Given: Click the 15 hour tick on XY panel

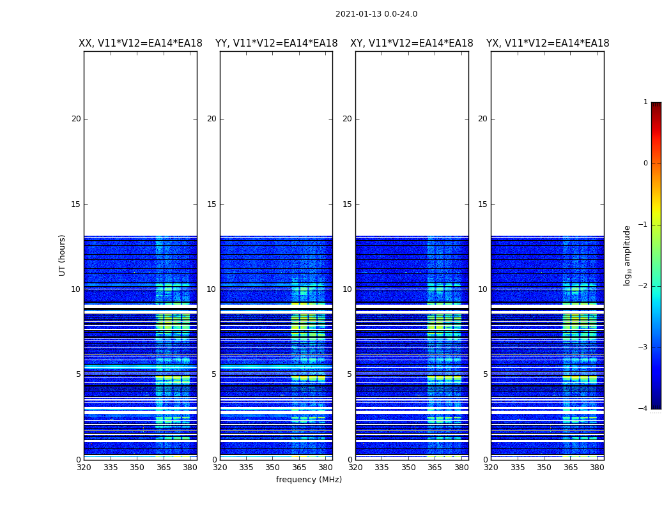Looking at the screenshot, I should tap(347, 204).
